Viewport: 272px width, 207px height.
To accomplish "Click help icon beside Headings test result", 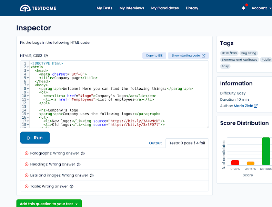I will [x=79, y=165].
